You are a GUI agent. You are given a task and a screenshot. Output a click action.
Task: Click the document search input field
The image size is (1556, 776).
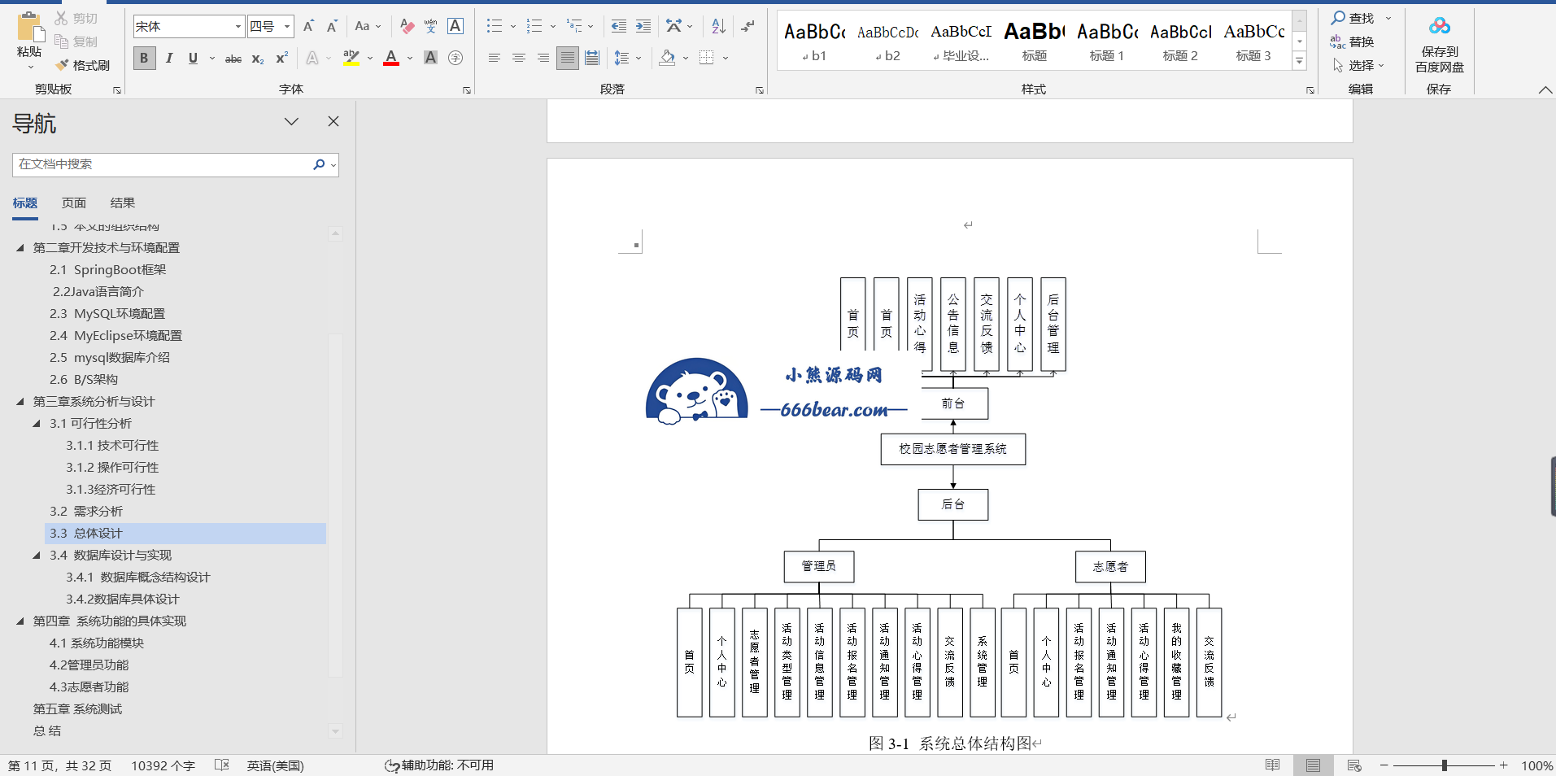pos(163,164)
